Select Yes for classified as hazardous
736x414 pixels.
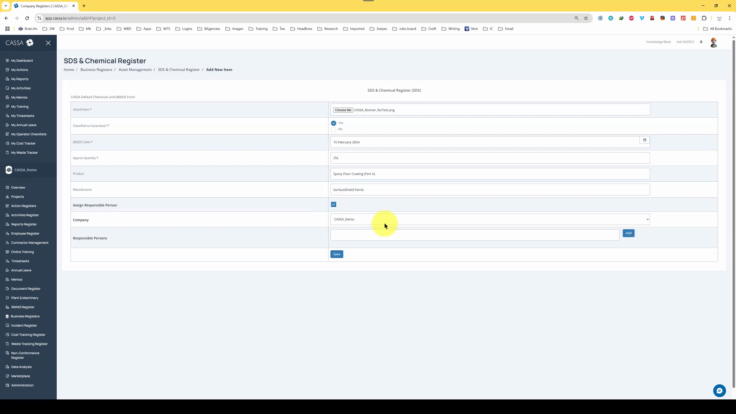(x=333, y=123)
